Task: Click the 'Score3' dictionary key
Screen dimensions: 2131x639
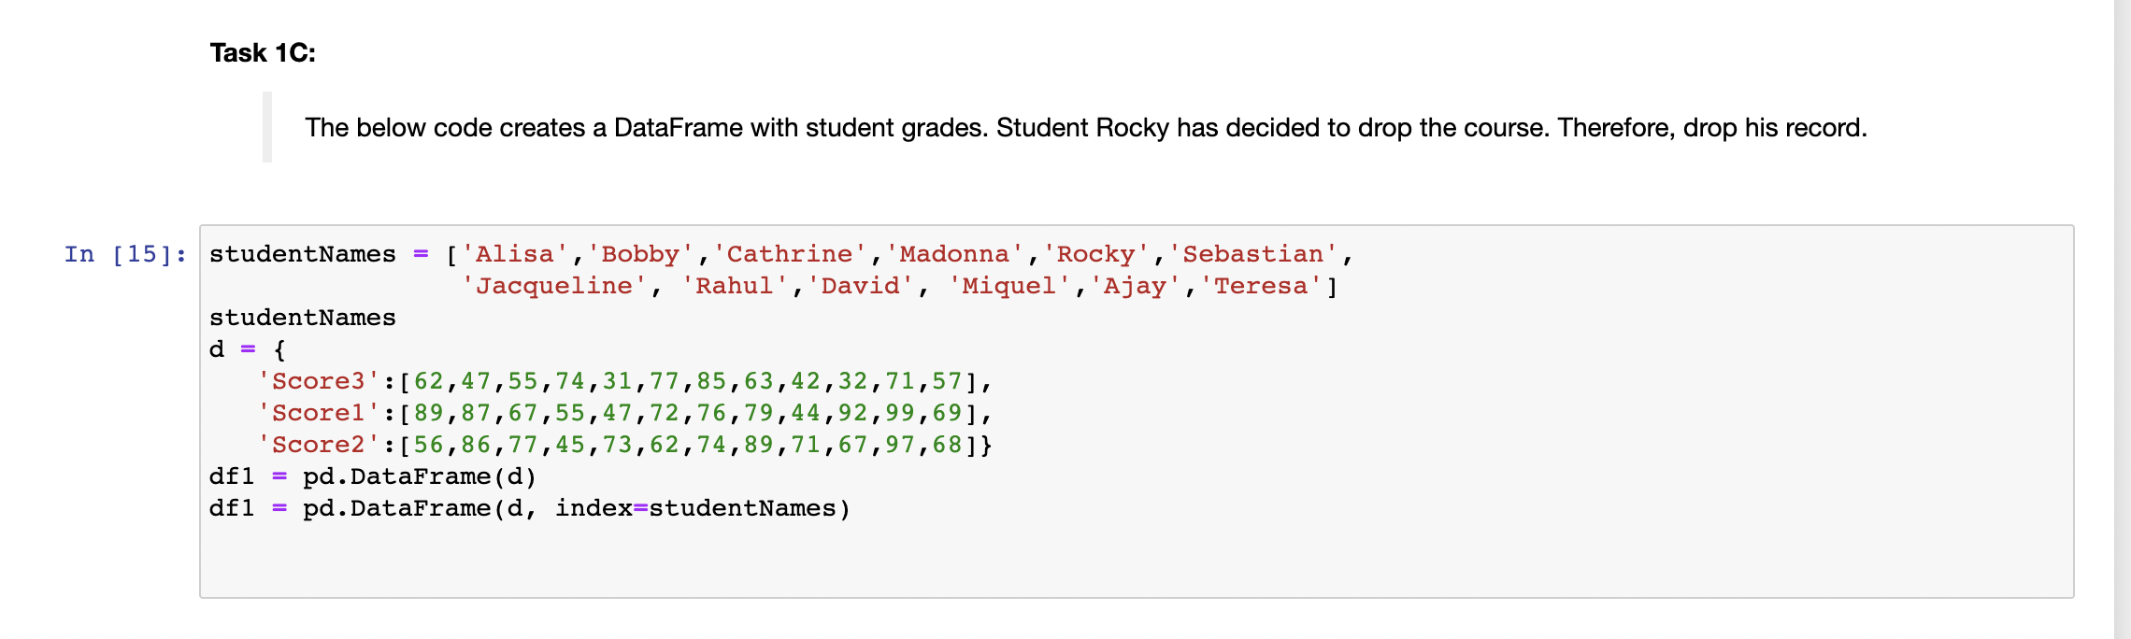Action: coord(319,381)
